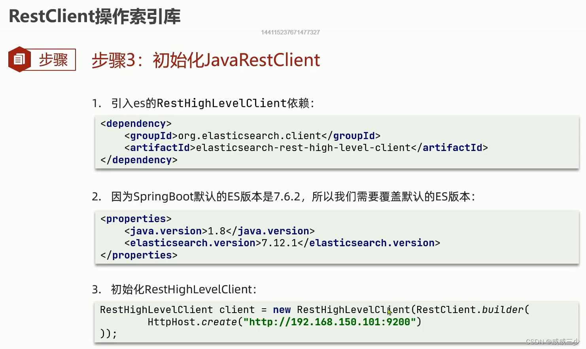The image size is (586, 349).
Task: Click the closing </dependency> tag line
Action: [139, 160]
